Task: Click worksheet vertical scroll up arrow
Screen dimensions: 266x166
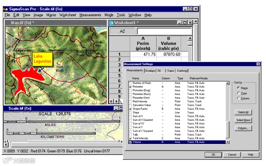Action: pos(190,38)
